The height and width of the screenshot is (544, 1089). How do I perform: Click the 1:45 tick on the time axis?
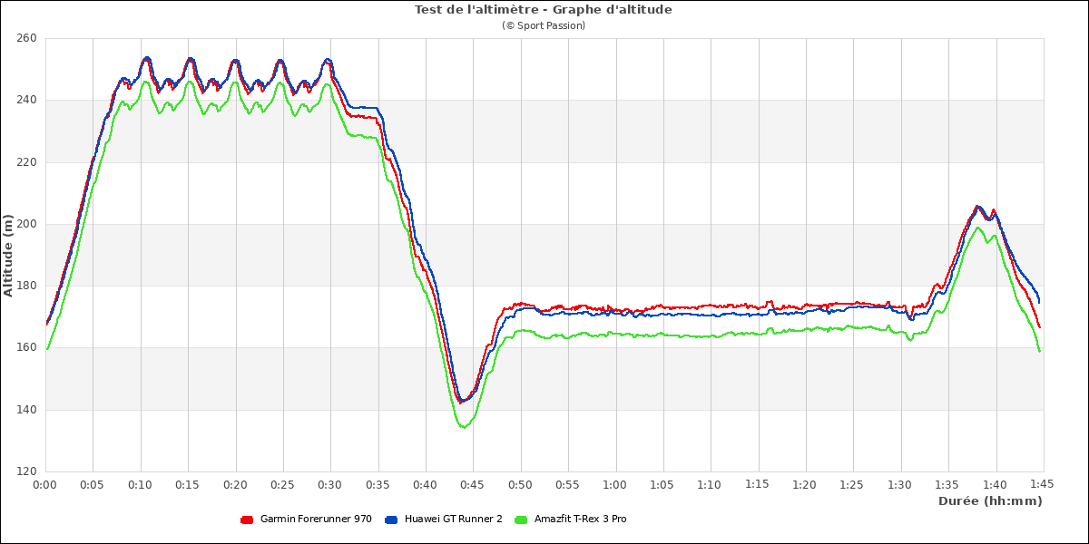1043,485
